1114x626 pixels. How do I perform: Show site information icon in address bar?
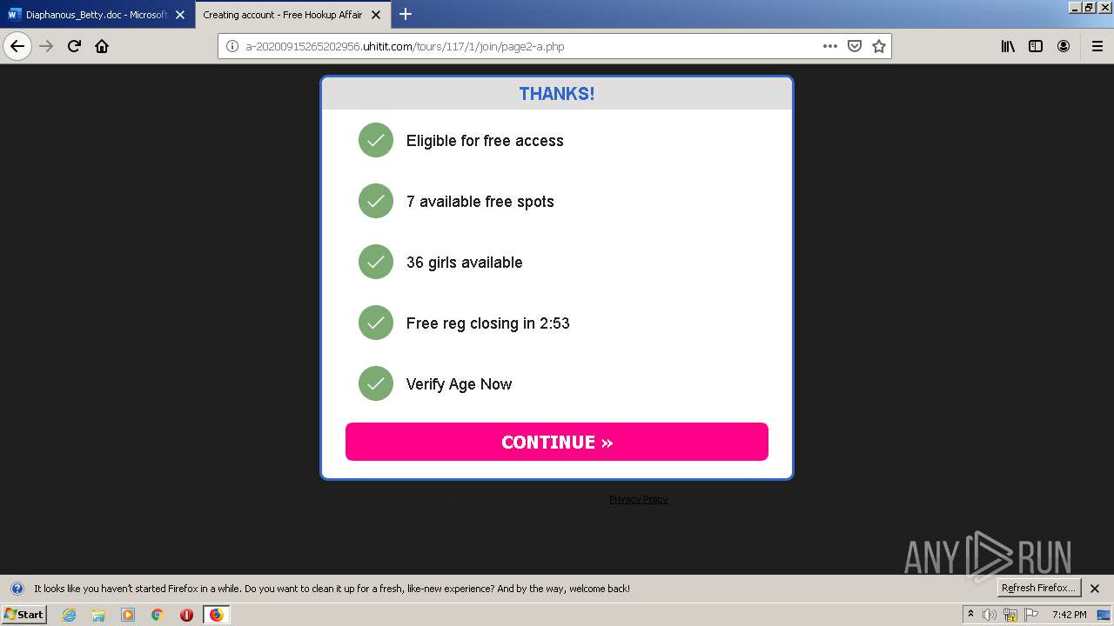click(x=232, y=46)
